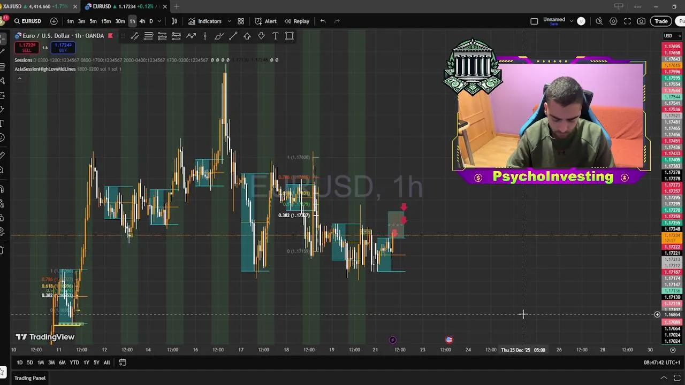Select the vertical line favorite tool
685x385 pixels.
pos(205,36)
